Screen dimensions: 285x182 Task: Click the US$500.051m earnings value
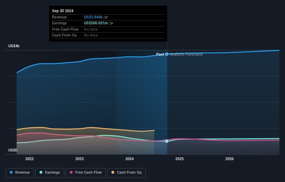96,23
